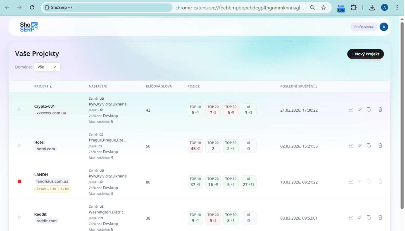405x231 pixels.
Task: Open chart statistics for LANDH project
Action: coord(351,181)
